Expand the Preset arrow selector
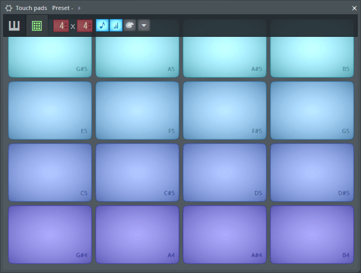This screenshot has height=273, width=361. (x=79, y=8)
